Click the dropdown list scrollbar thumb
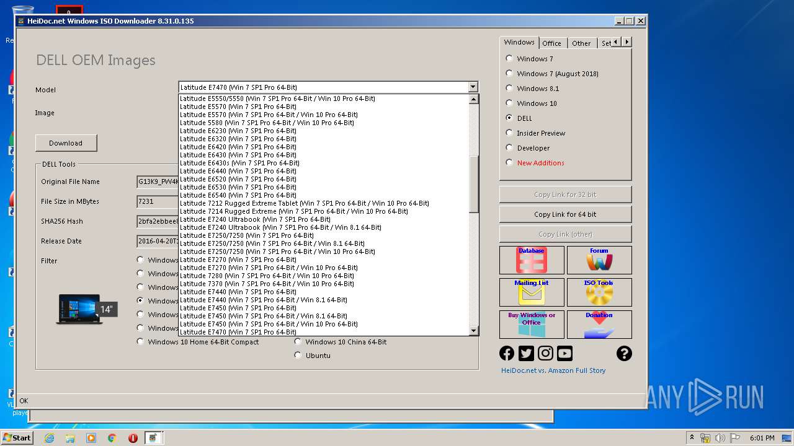794x446 pixels. click(474, 183)
